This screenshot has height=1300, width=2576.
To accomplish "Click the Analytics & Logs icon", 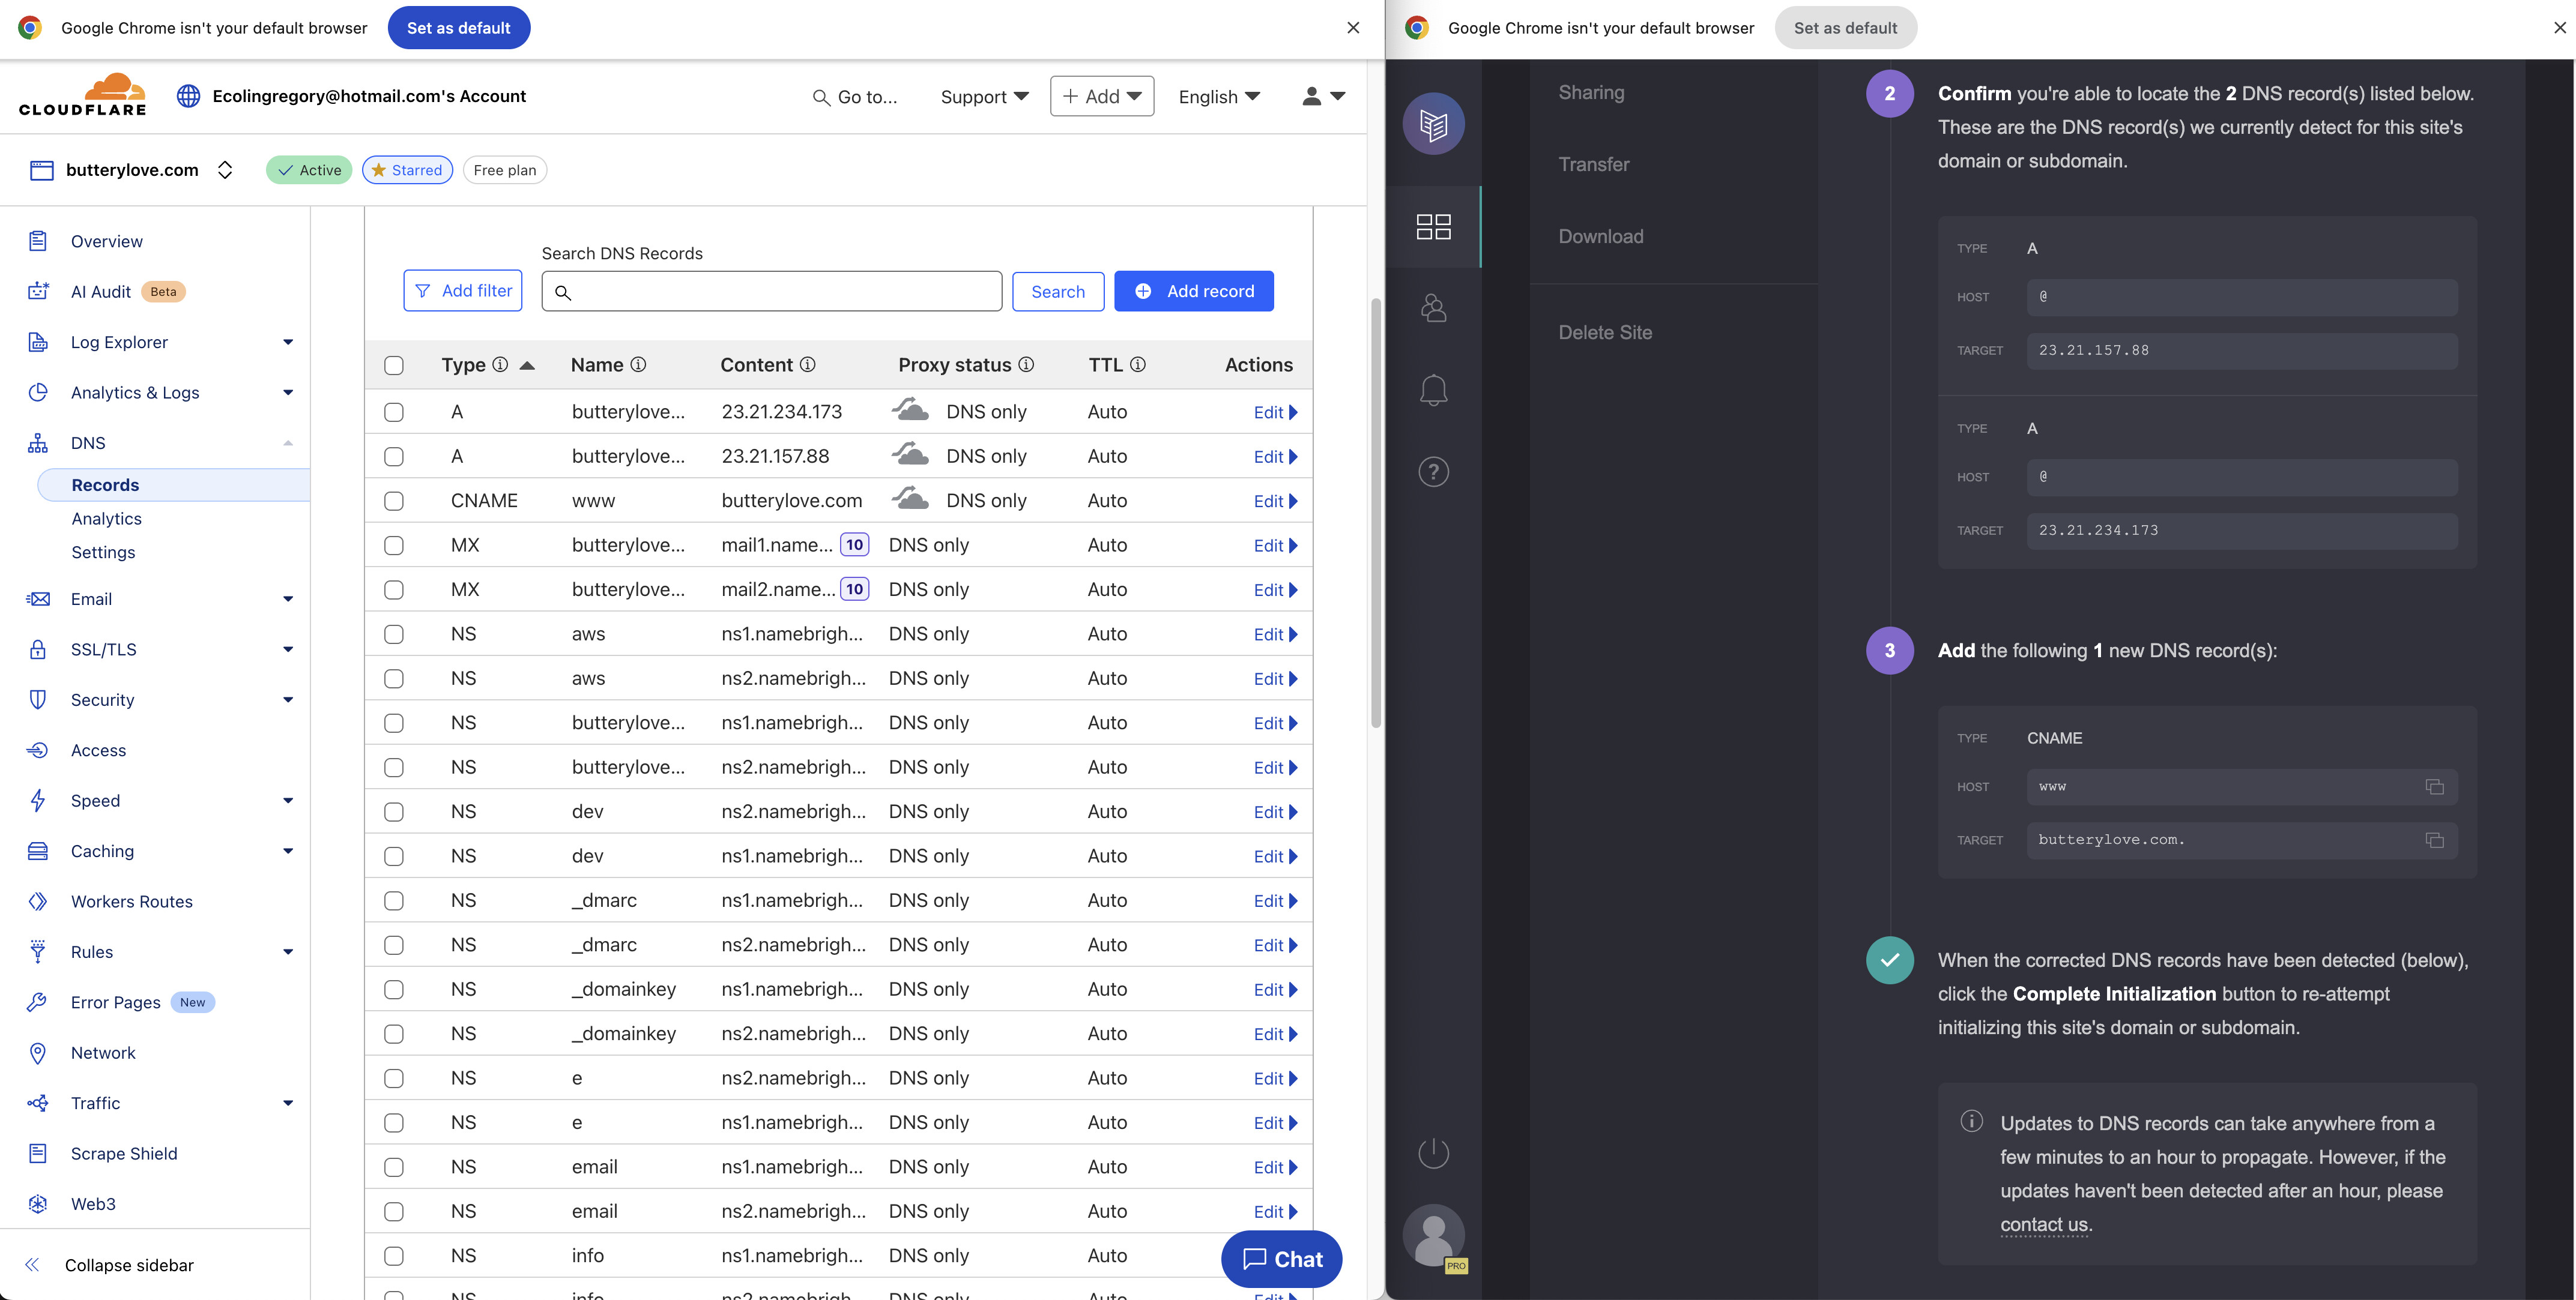I will 38,392.
